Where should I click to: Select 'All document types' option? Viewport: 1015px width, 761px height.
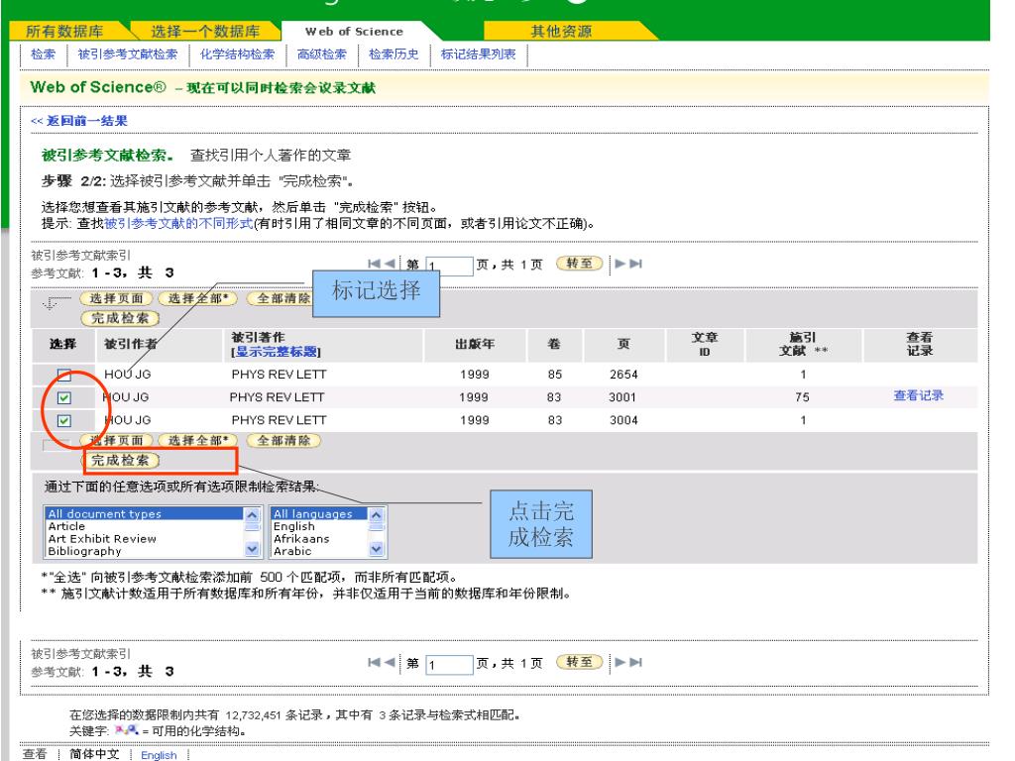(x=144, y=514)
